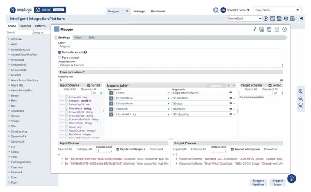Open Mapper help question mark icon
This screenshot has height=192, width=311.
254,29
